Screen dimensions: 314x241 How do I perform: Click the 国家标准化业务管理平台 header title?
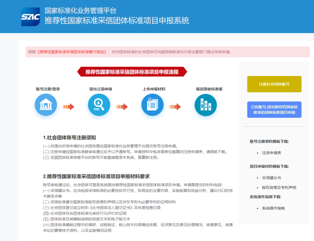point(80,10)
